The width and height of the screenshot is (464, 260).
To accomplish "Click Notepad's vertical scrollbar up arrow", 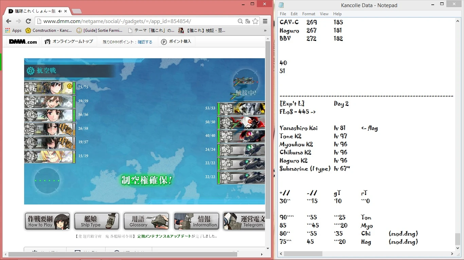I will (x=458, y=21).
